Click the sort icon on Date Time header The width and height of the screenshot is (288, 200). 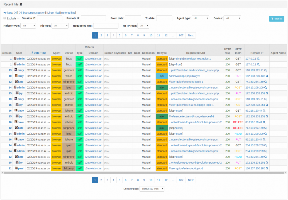(x=32, y=53)
